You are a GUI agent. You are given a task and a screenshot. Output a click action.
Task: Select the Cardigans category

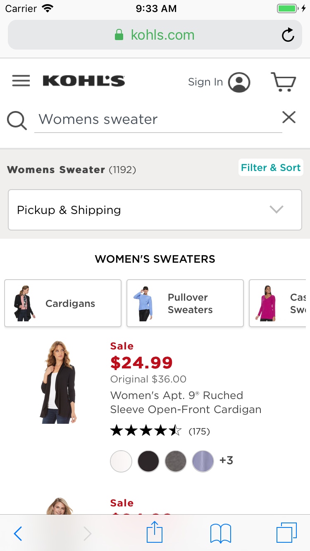pyautogui.click(x=63, y=304)
